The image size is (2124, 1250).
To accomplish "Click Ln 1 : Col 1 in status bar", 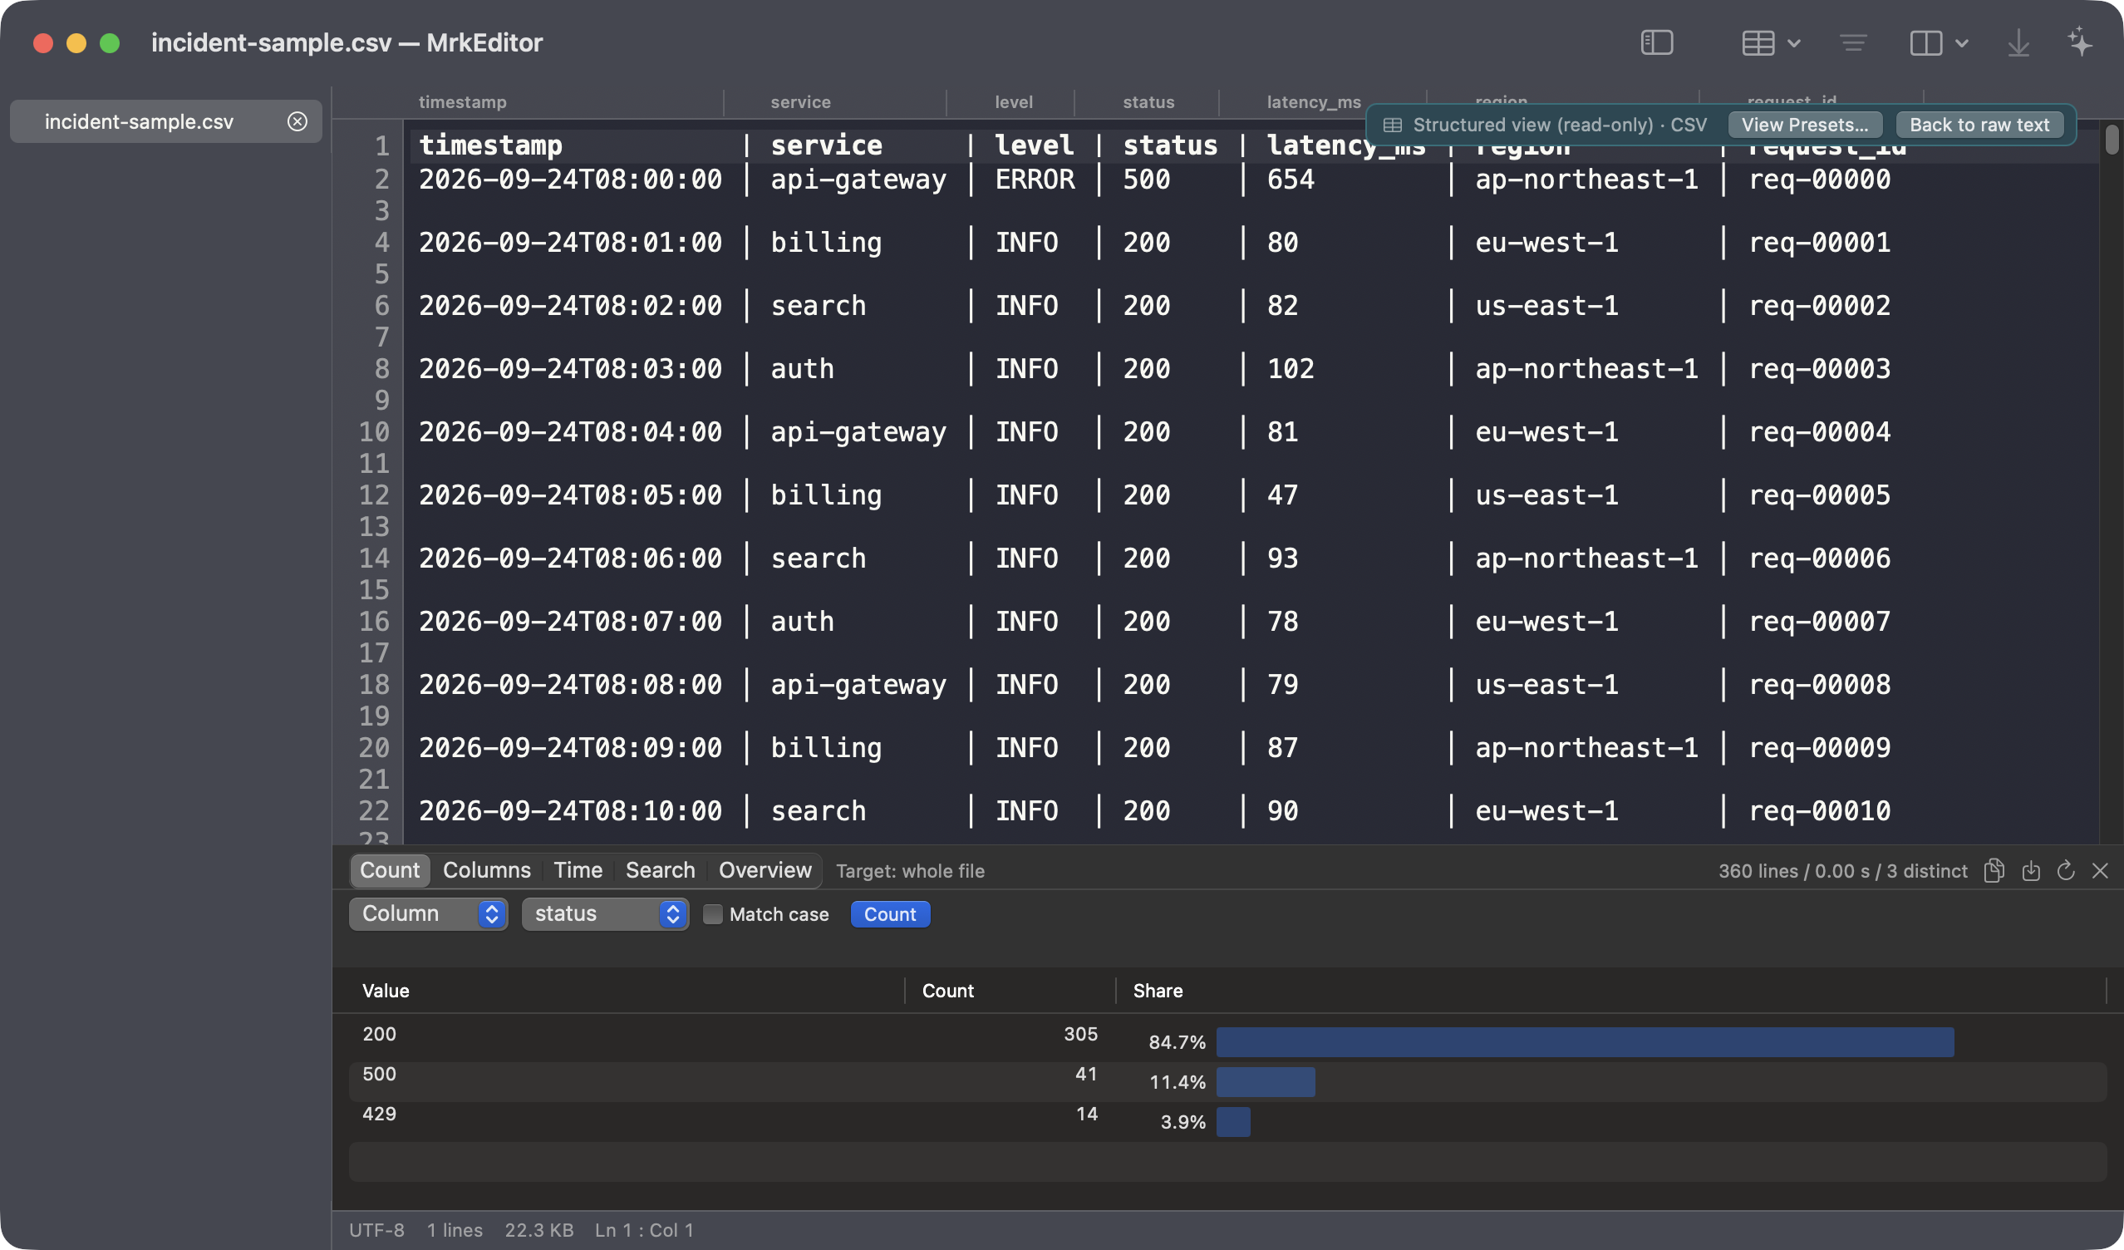I will tap(644, 1230).
